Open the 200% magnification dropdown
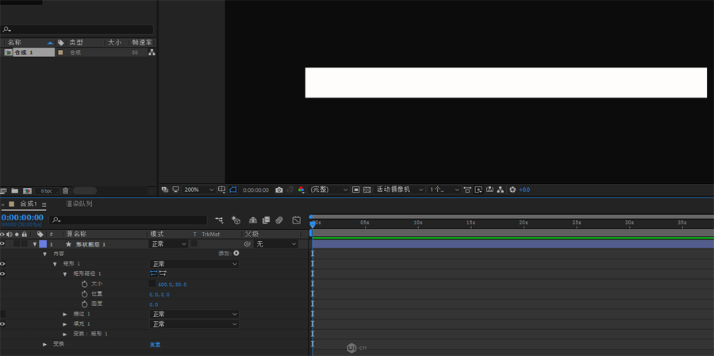The image size is (714, 356). [x=199, y=190]
